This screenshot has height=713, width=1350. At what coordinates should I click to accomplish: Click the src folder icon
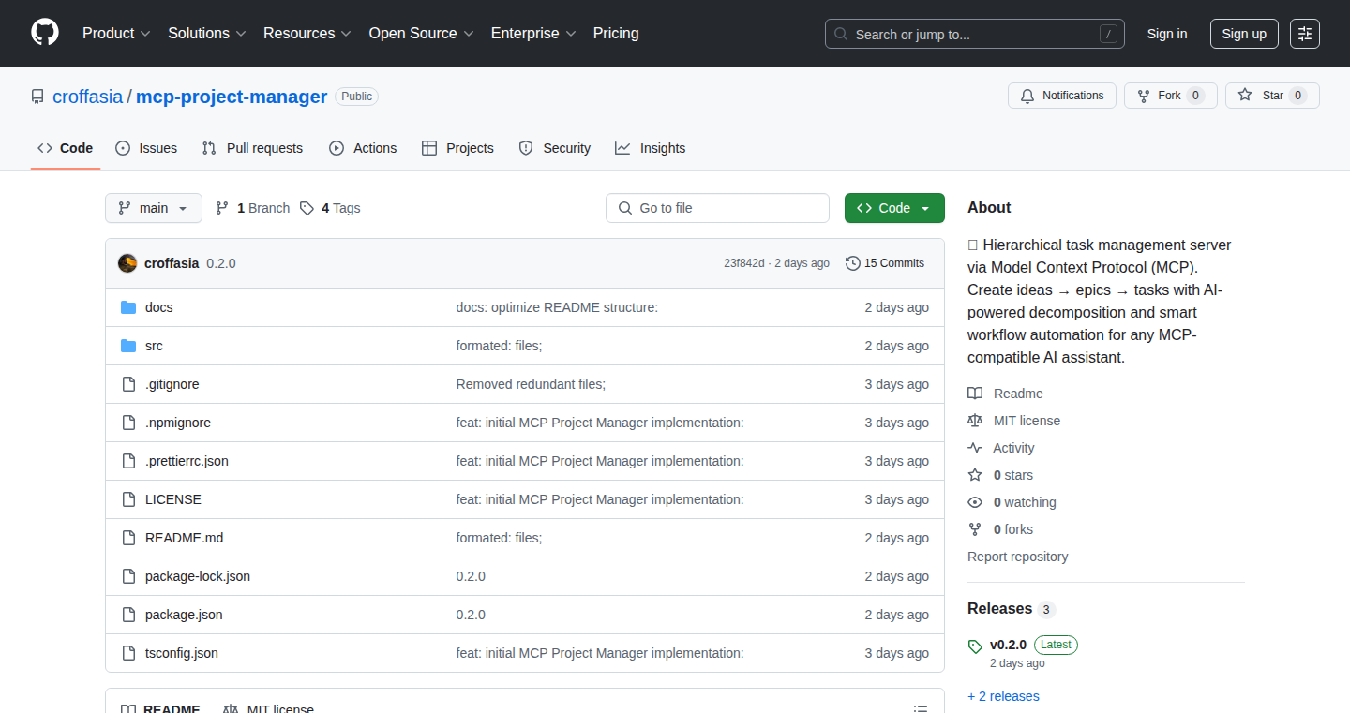pos(128,346)
